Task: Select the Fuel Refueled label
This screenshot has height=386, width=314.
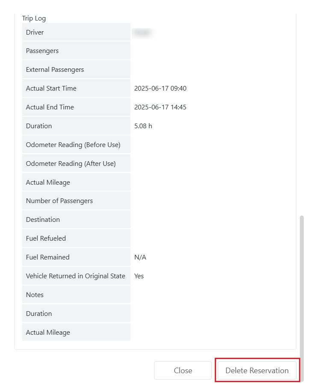Action: tap(46, 239)
